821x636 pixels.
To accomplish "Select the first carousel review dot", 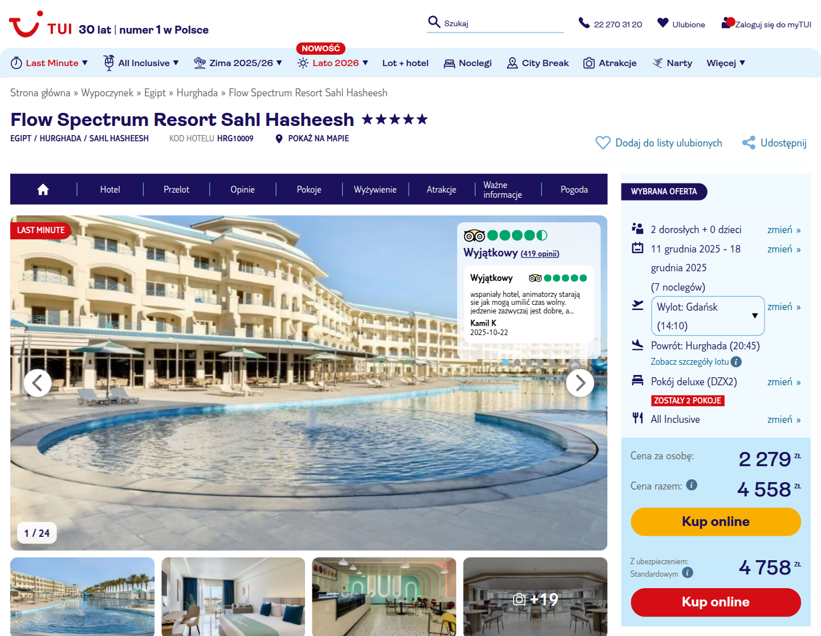I will pyautogui.click(x=505, y=362).
